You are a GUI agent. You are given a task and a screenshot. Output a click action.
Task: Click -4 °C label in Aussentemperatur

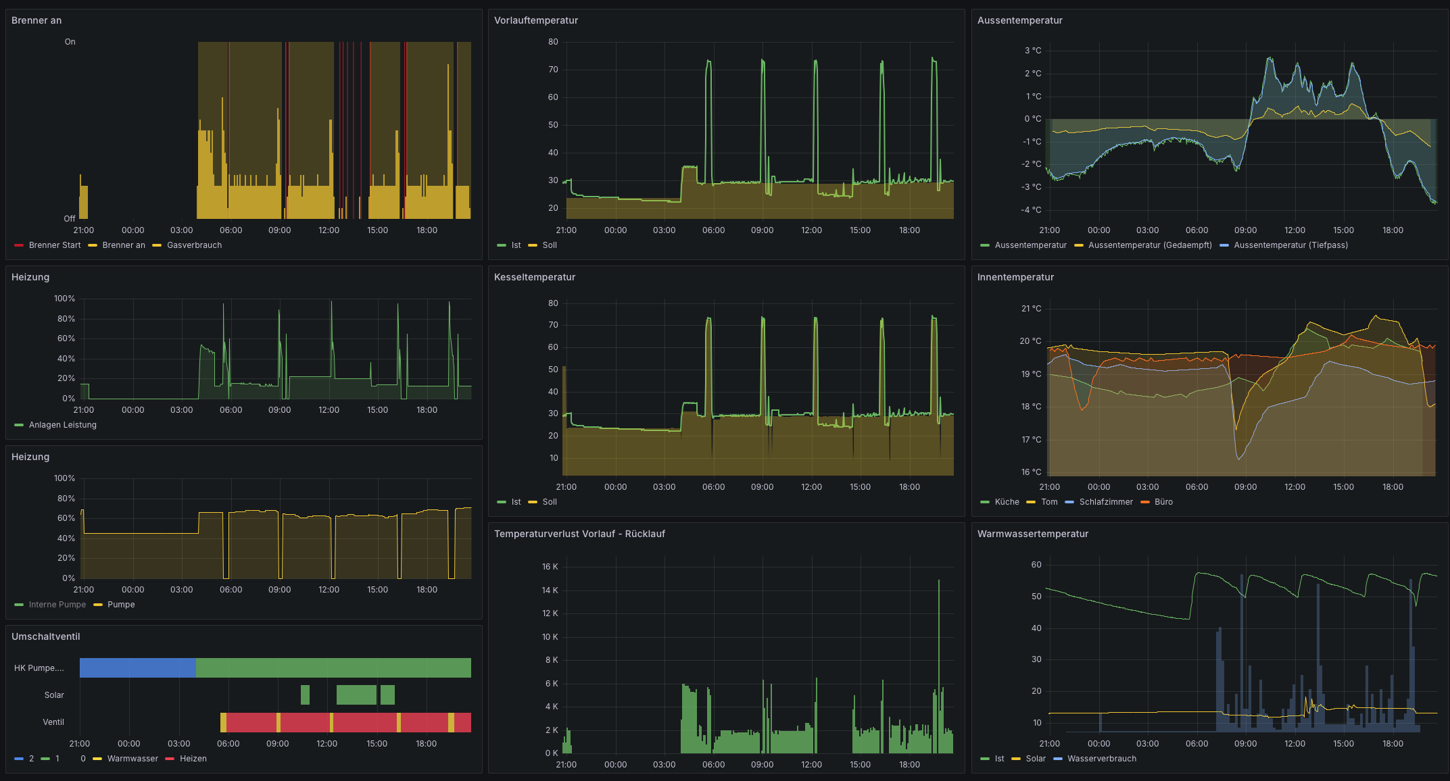pos(1031,210)
